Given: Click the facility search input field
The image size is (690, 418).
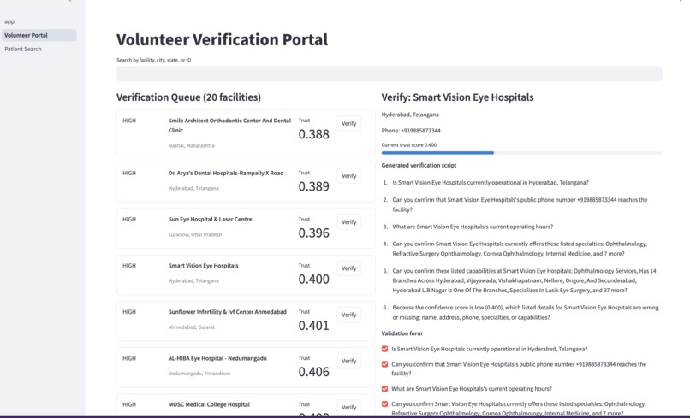Looking at the screenshot, I should coord(389,74).
